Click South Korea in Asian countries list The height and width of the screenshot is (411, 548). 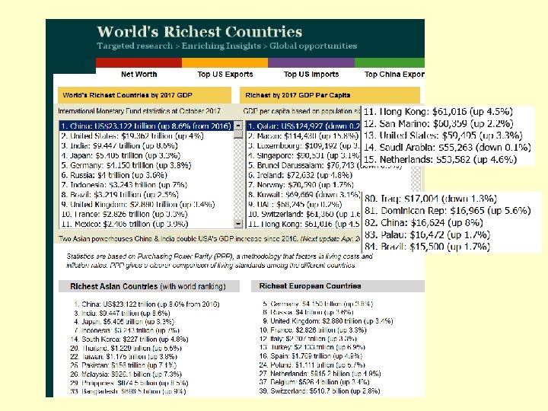[x=129, y=339]
